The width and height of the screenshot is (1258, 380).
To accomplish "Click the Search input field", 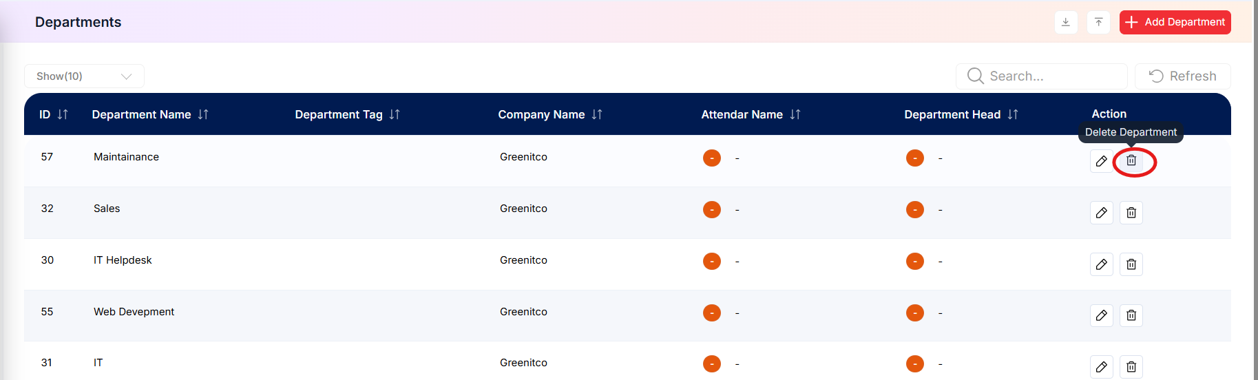I will 1041,76.
